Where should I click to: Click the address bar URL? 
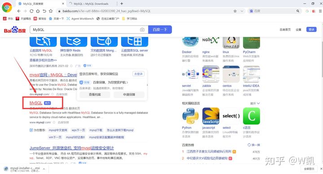click(x=107, y=11)
